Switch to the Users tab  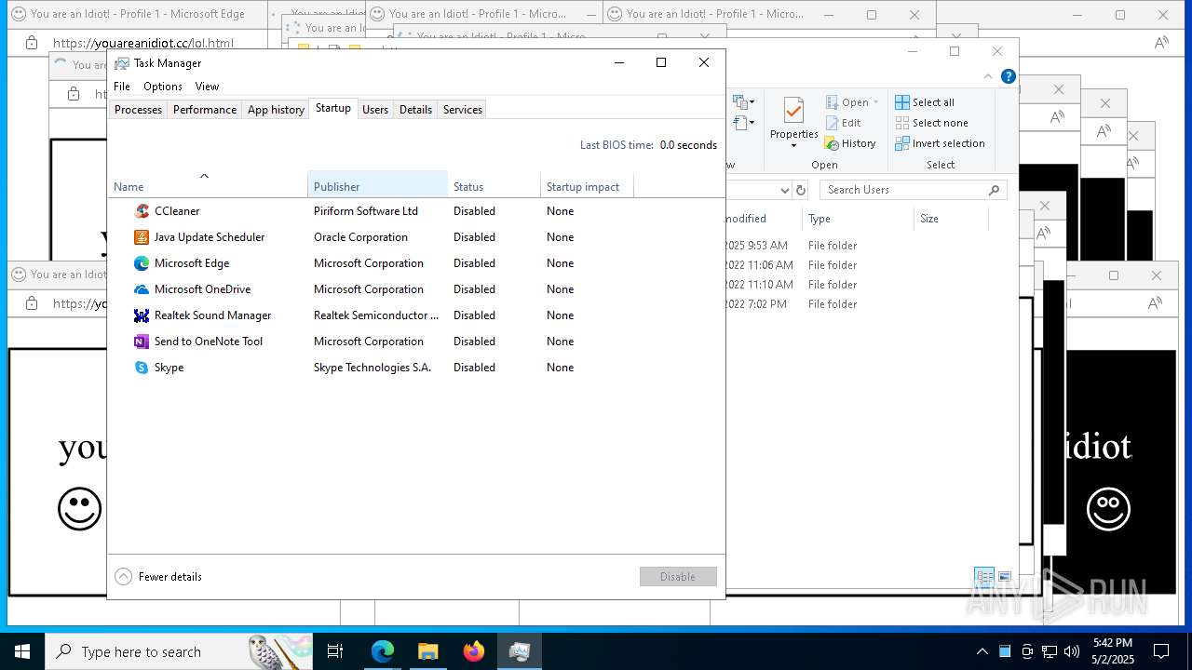(375, 110)
